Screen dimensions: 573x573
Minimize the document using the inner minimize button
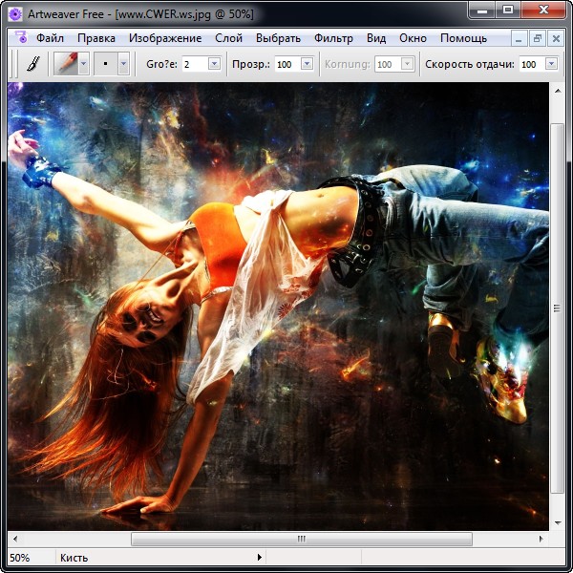[519, 38]
